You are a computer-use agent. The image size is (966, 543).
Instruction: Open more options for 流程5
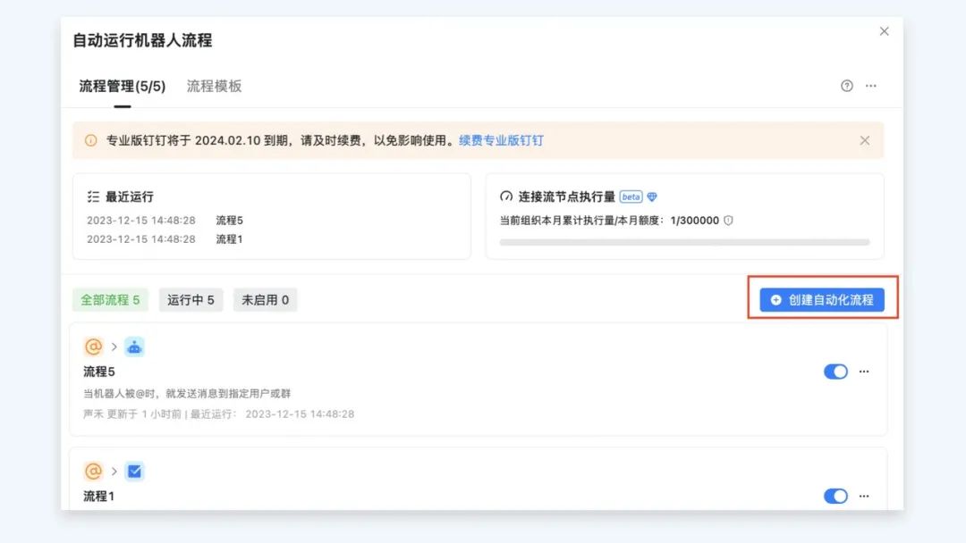pyautogui.click(x=864, y=372)
